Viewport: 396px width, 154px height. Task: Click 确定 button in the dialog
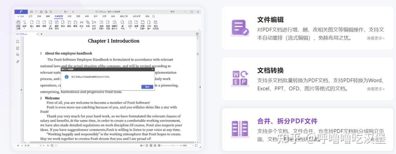point(147,87)
